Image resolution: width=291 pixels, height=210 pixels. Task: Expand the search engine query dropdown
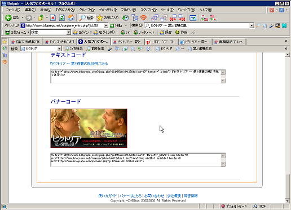click(x=252, y=25)
